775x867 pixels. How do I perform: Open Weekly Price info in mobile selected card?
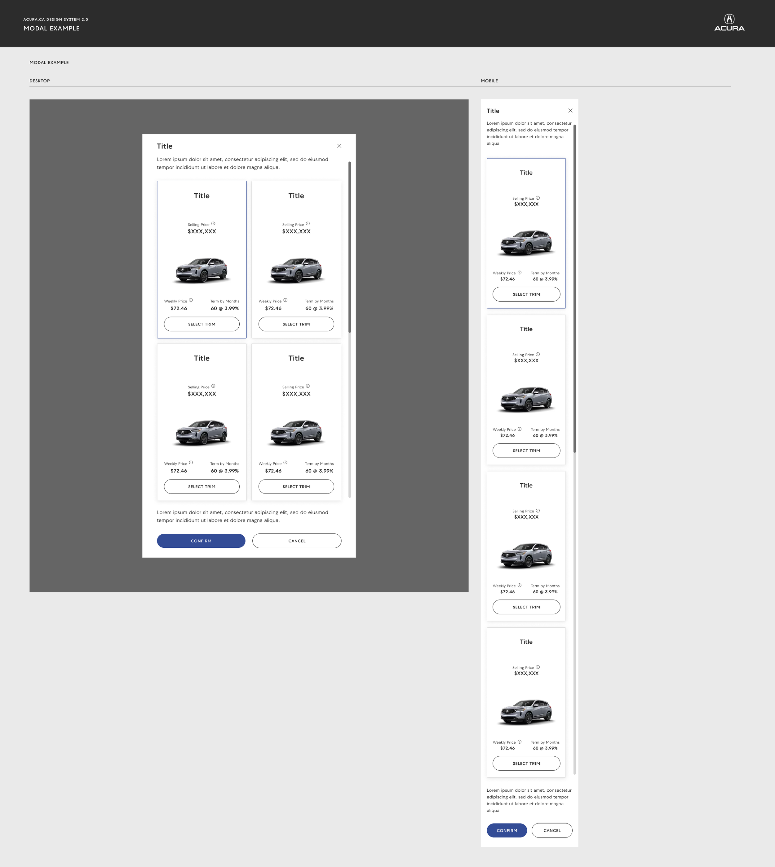click(520, 272)
